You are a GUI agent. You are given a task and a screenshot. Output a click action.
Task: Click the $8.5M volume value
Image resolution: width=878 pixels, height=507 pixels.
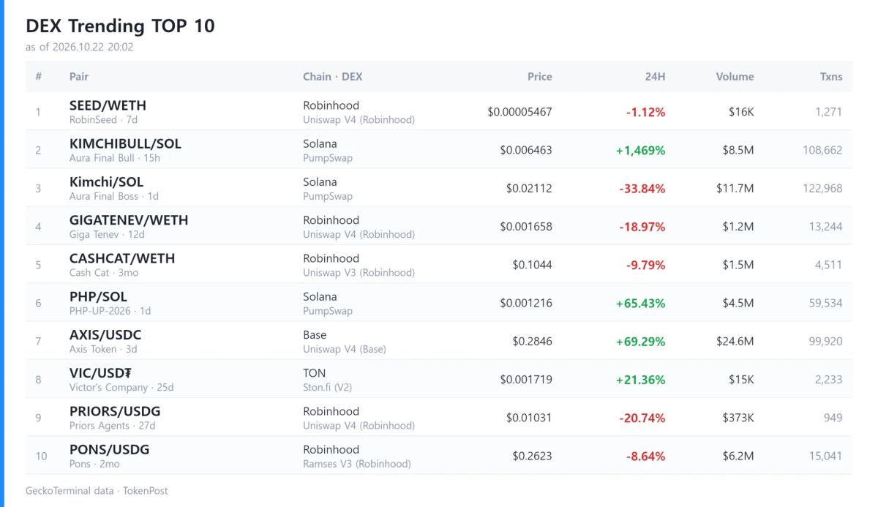click(738, 150)
